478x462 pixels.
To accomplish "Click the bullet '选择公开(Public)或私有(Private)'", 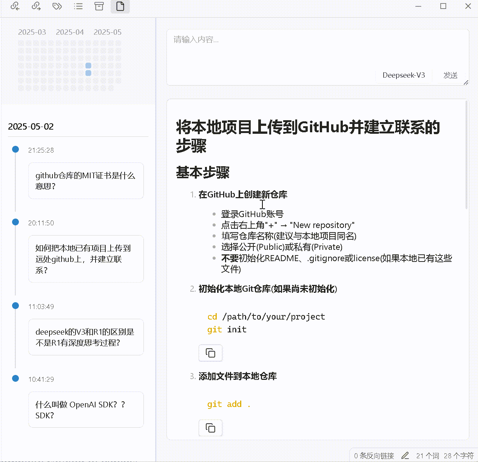I will pos(282,247).
